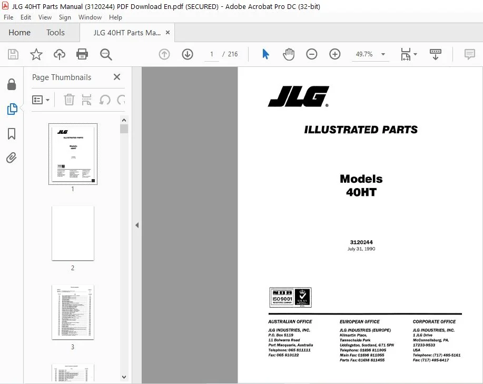Click the 'CORPORATE OFFICE' heading
This screenshot has height=384, width=483.
[x=434, y=321]
